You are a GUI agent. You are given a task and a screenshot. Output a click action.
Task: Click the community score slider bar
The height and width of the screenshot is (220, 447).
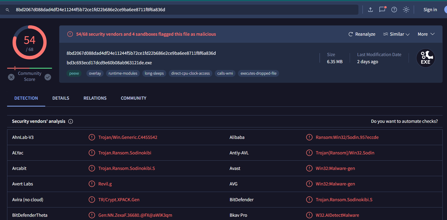tap(29, 68)
